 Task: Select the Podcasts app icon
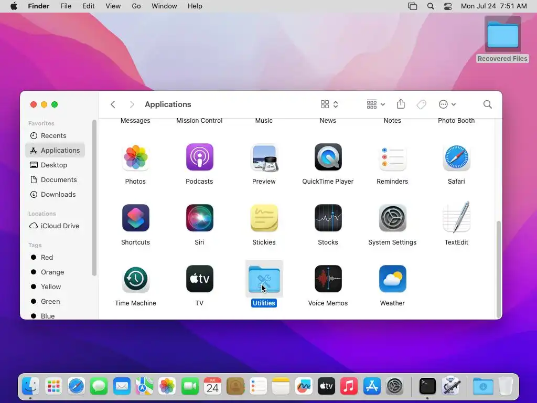point(199,157)
